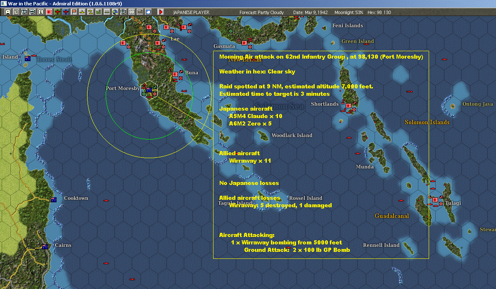
Task: Click the single yellow ship toolbar icon
Action: coord(82,12)
